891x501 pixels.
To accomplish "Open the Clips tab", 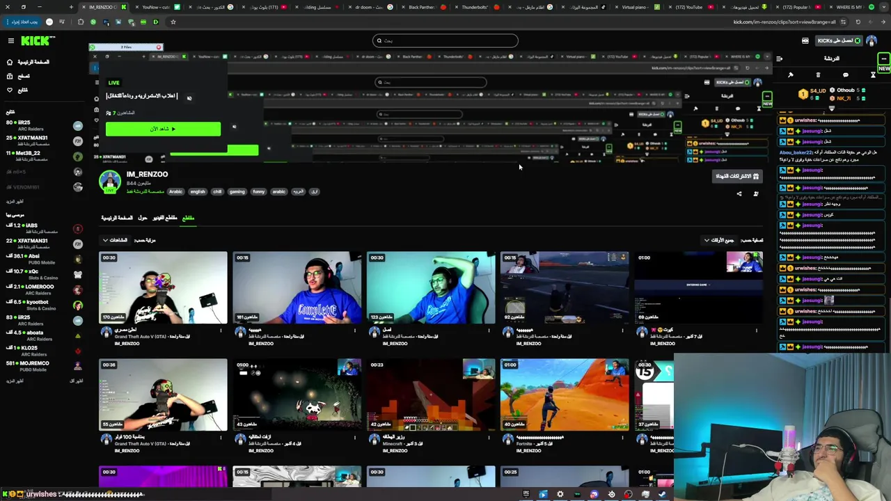I will (188, 218).
